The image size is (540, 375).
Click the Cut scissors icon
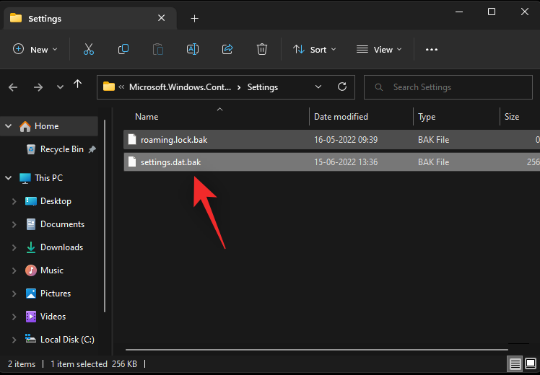coord(89,49)
